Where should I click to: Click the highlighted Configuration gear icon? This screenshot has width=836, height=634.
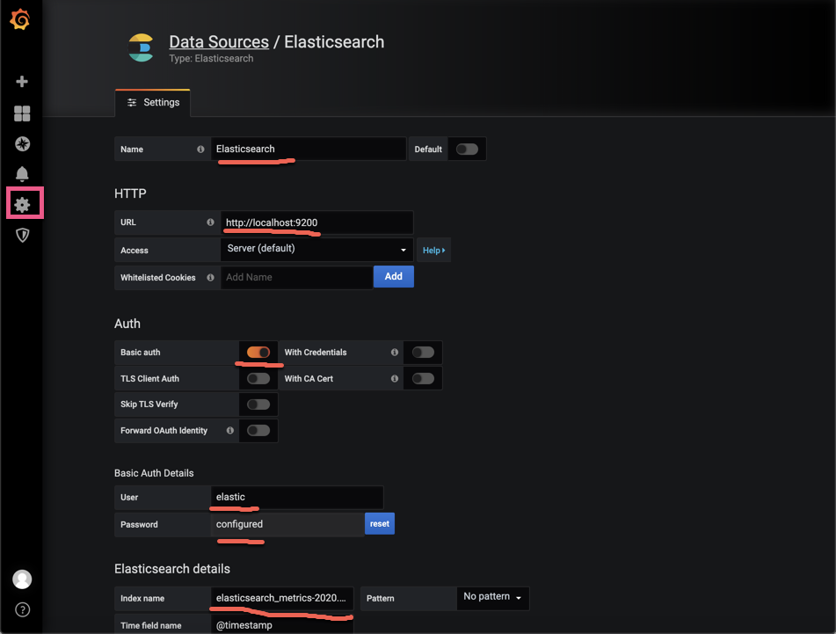(24, 203)
